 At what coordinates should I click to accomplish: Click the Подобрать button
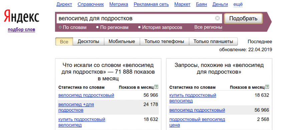click(243, 18)
